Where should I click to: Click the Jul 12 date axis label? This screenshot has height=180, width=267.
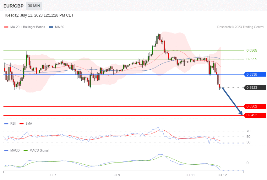222,175
